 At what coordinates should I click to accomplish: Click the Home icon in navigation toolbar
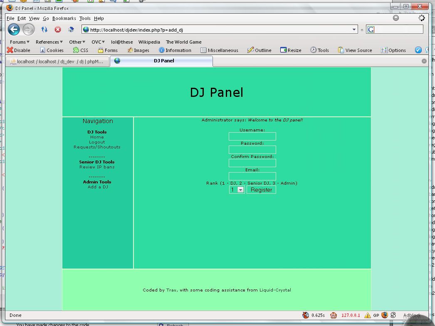tap(71, 30)
